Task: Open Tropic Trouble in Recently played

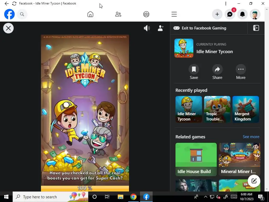Action: [217, 109]
